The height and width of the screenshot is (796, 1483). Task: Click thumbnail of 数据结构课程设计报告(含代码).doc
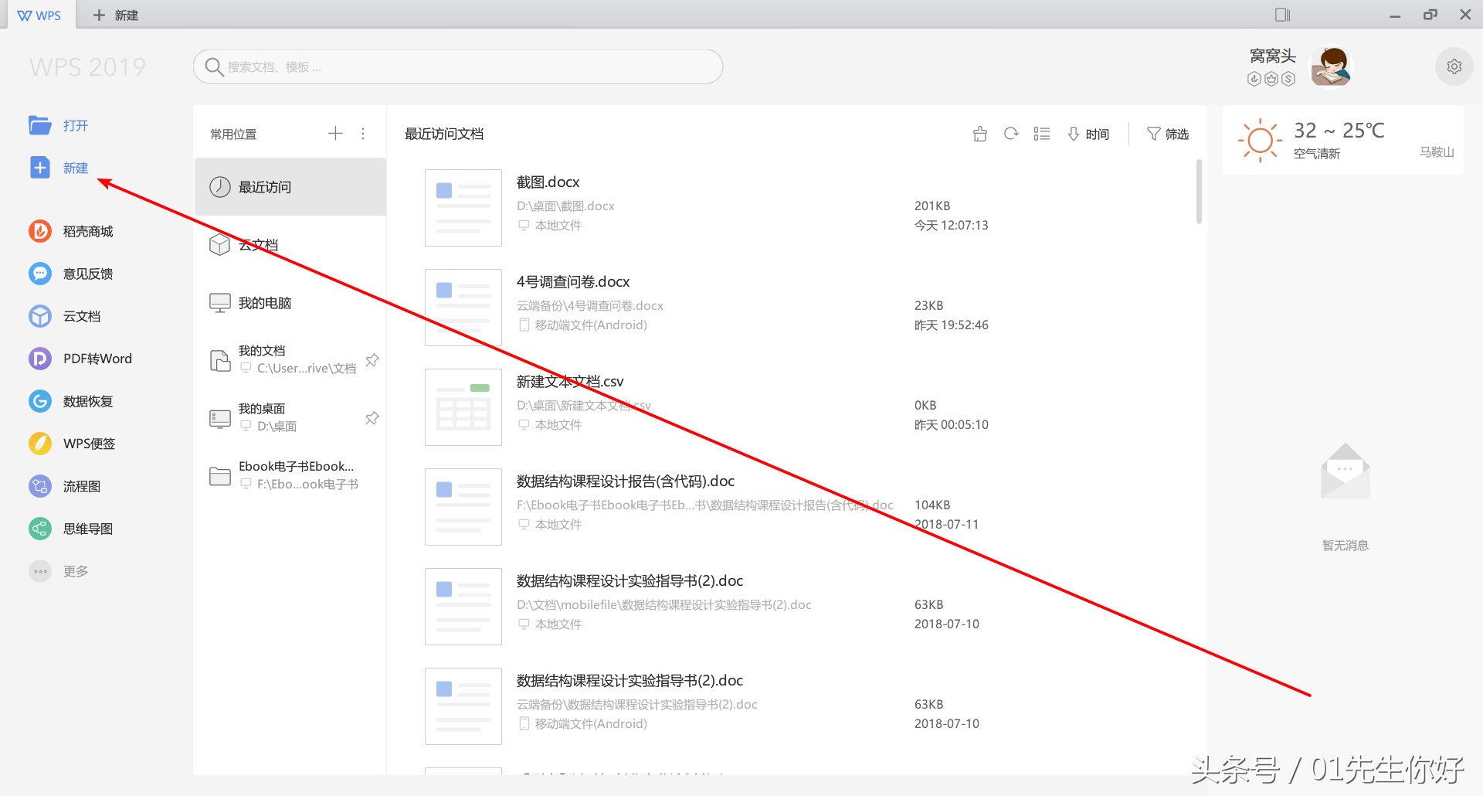(x=463, y=507)
